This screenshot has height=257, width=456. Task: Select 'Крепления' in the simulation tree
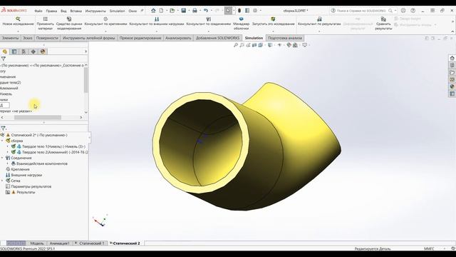pos(21,169)
